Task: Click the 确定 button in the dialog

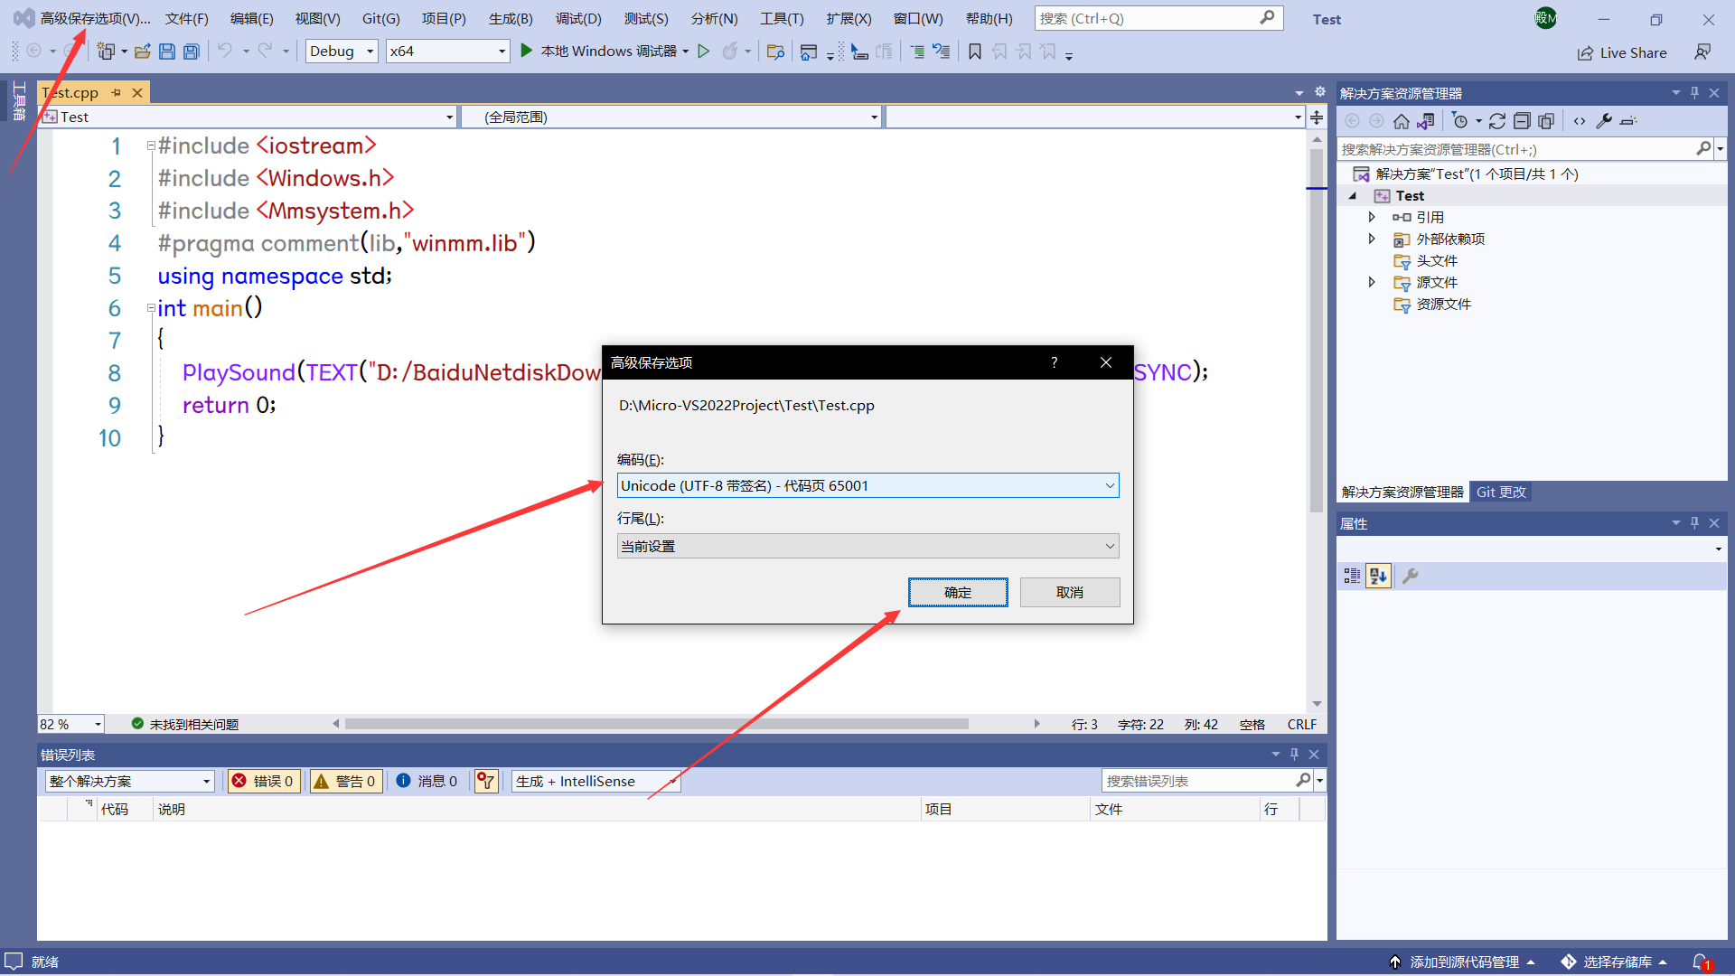Action: 958,592
